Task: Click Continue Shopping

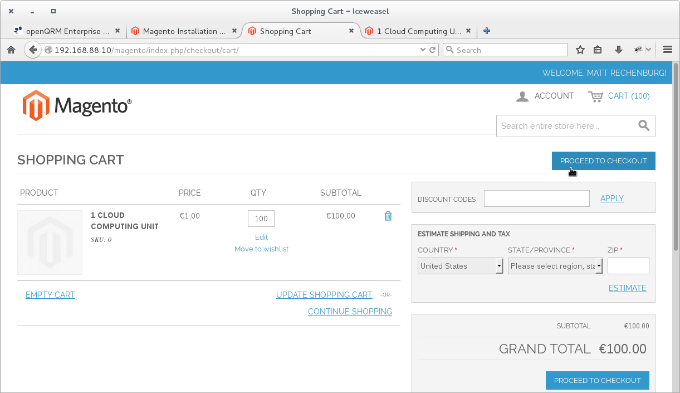Action: 350,312
